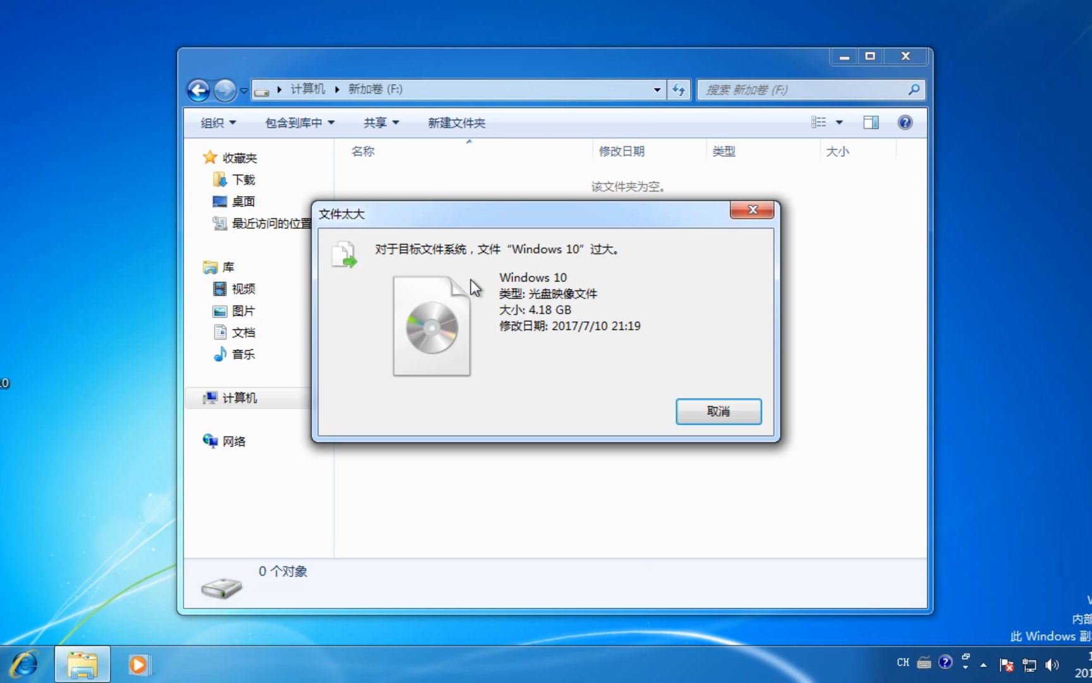
Task: Click the file copy icon in dialog
Action: click(344, 254)
